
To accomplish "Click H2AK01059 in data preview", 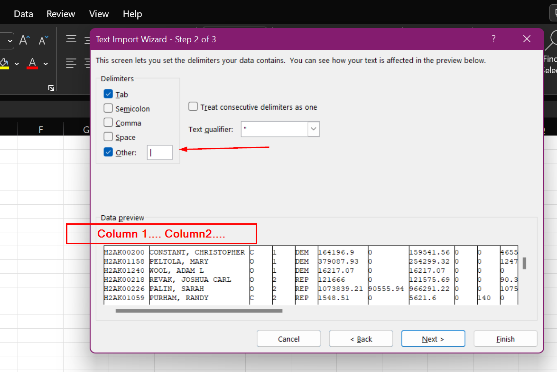I will pos(124,298).
